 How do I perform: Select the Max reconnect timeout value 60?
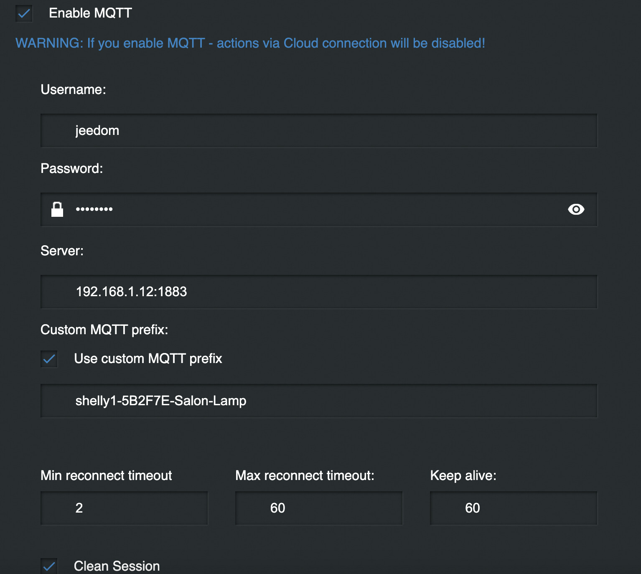pyautogui.click(x=318, y=508)
